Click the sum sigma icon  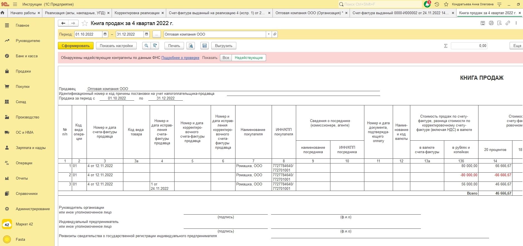[x=446, y=46]
